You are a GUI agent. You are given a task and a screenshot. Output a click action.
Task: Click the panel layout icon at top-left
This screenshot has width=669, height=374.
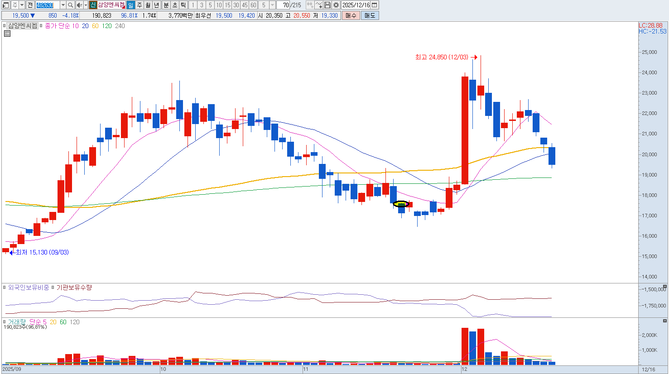point(6,5)
